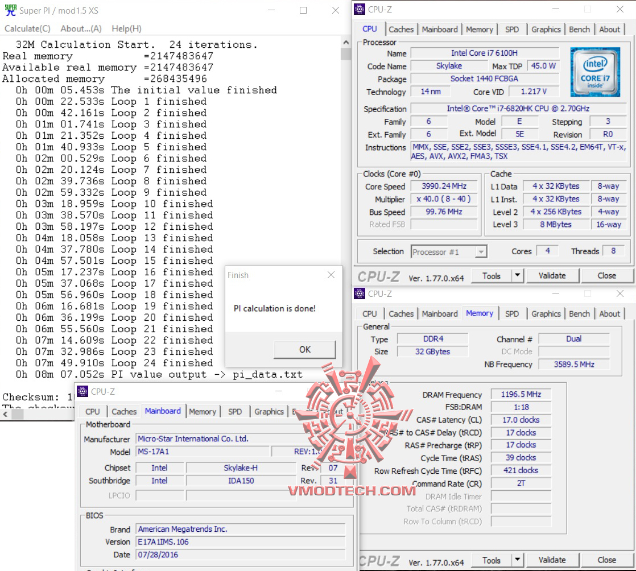Click the DRAM Frequency 1196.5 MHz value
Image resolution: width=636 pixels, height=571 pixels.
(521, 394)
